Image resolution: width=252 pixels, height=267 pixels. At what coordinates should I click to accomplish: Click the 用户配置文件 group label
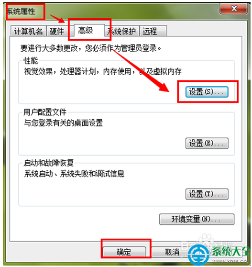point(45,112)
